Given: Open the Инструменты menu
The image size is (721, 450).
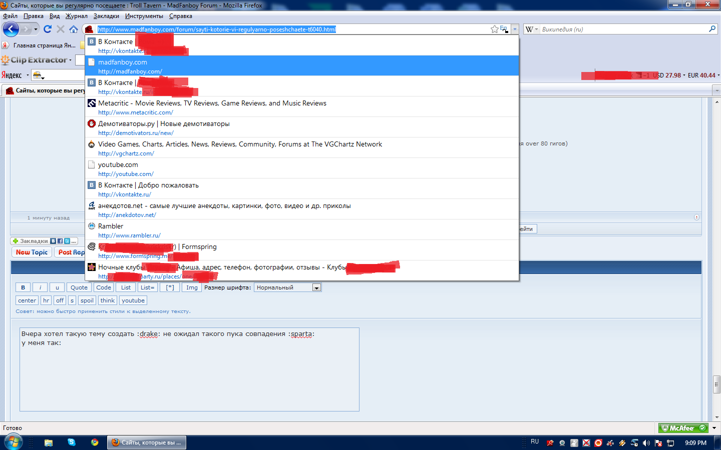Looking at the screenshot, I should (x=144, y=16).
